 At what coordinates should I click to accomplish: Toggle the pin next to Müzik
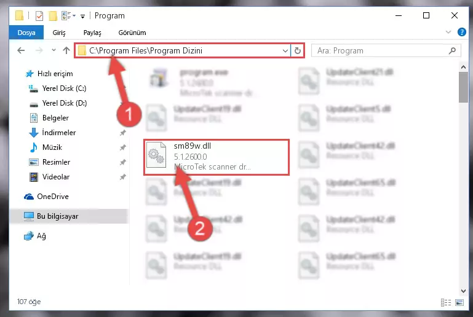pyautogui.click(x=123, y=147)
